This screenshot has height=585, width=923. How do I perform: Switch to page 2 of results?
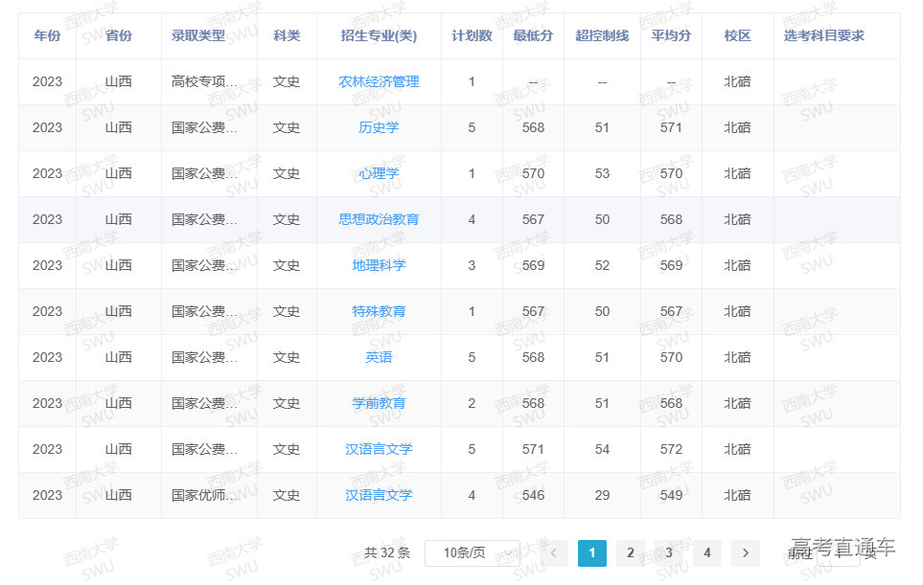630,552
